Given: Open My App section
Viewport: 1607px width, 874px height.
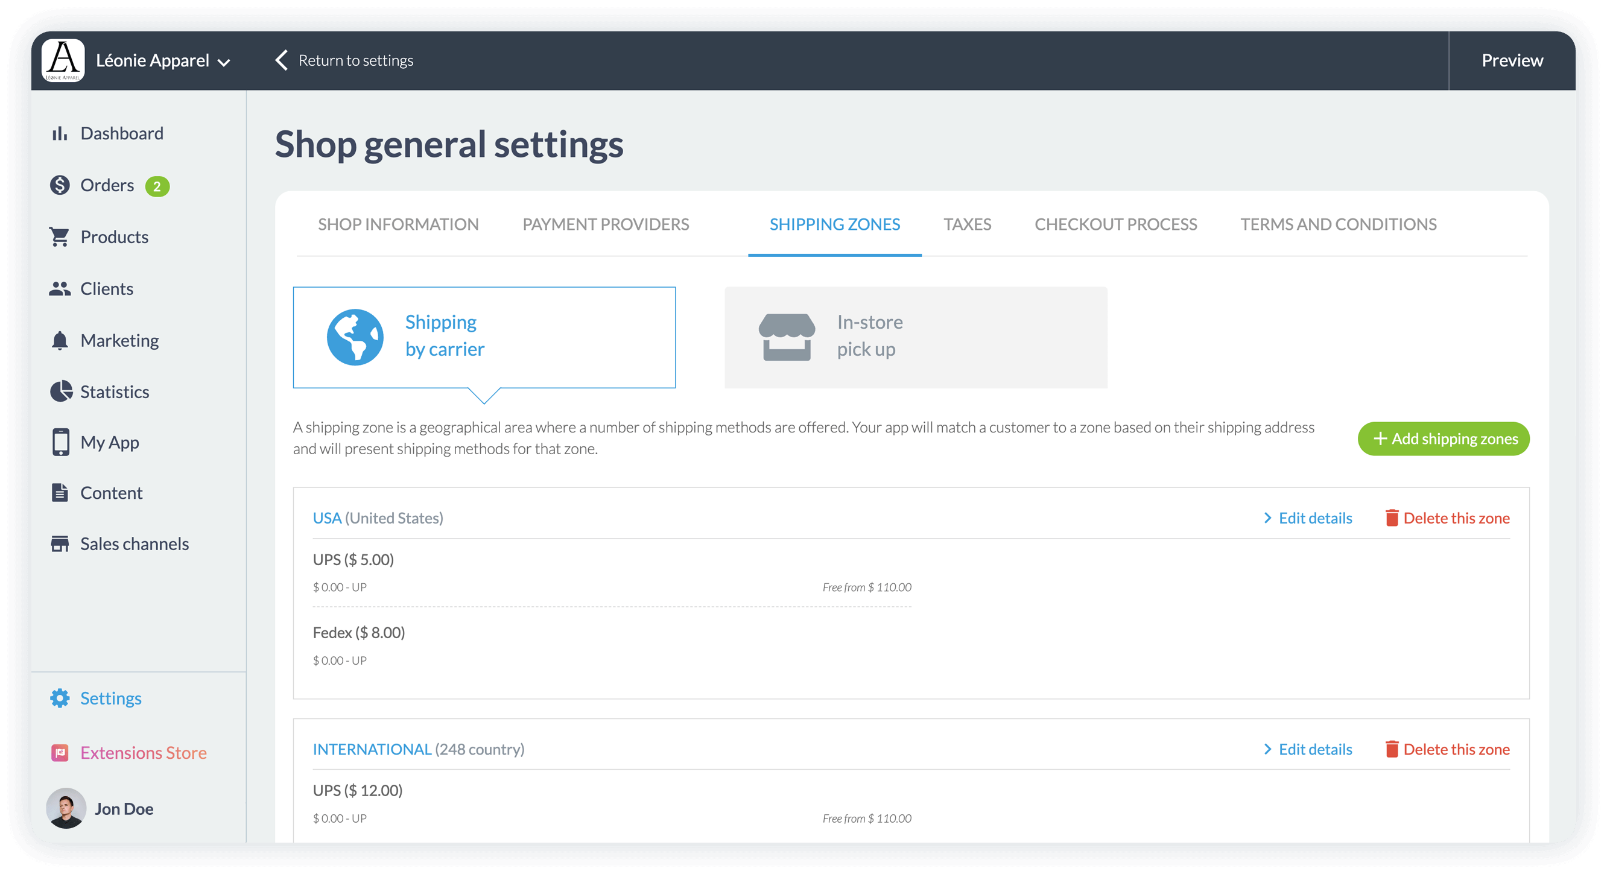Looking at the screenshot, I should pos(110,442).
